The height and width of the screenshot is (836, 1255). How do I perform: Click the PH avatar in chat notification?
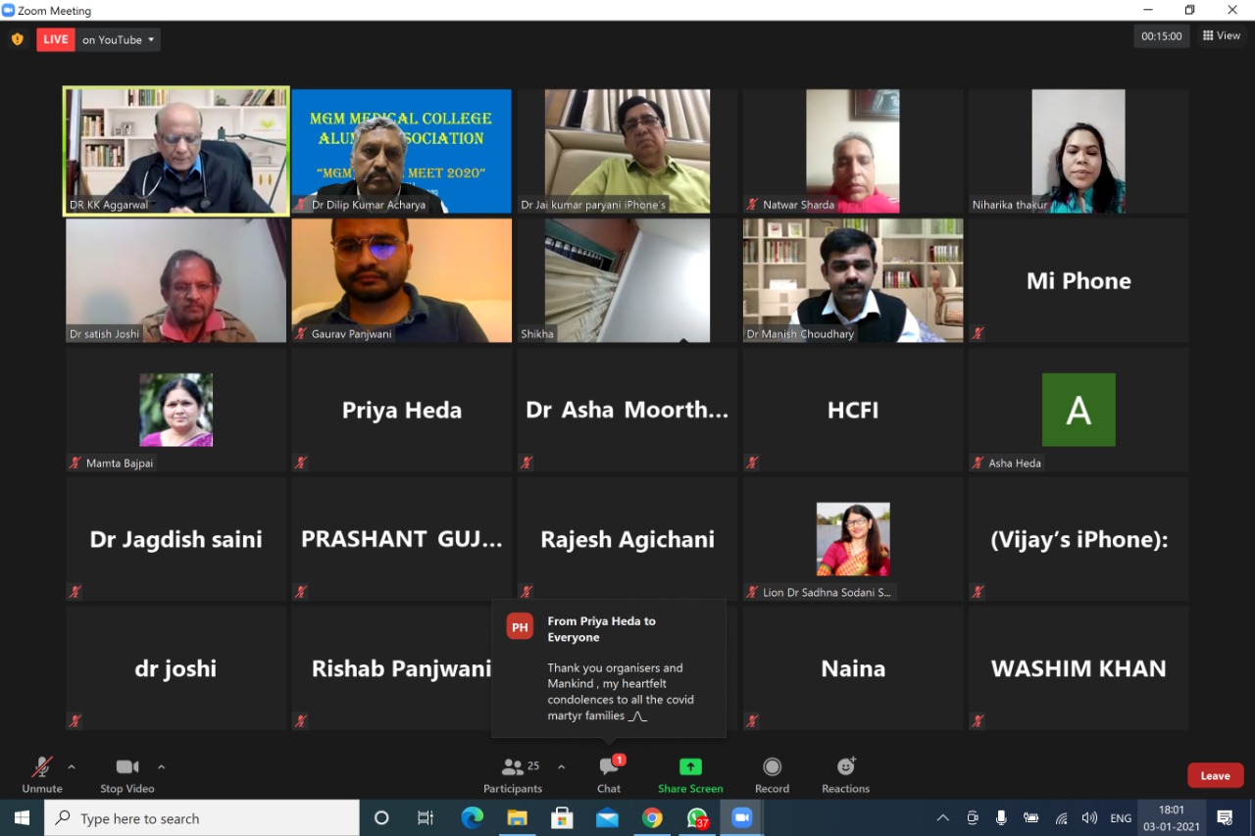coord(520,626)
